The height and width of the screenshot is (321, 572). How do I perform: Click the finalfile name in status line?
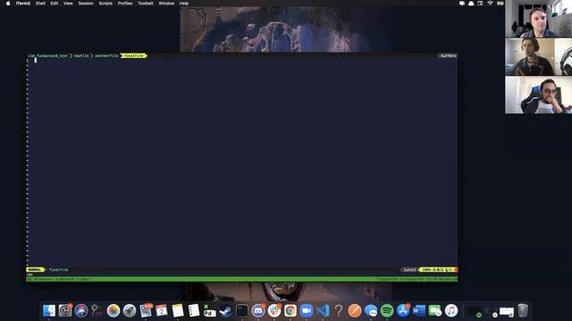coord(58,269)
